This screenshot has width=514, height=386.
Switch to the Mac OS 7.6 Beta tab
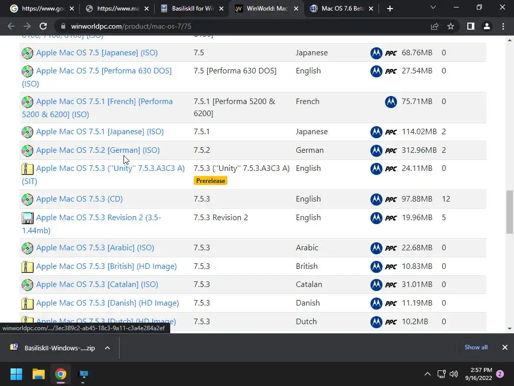coord(342,9)
